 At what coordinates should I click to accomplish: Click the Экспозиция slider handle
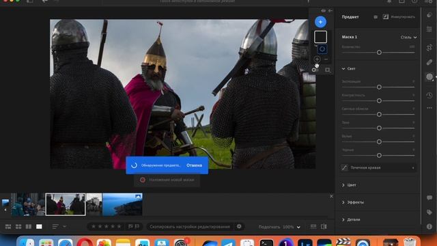coord(379,87)
